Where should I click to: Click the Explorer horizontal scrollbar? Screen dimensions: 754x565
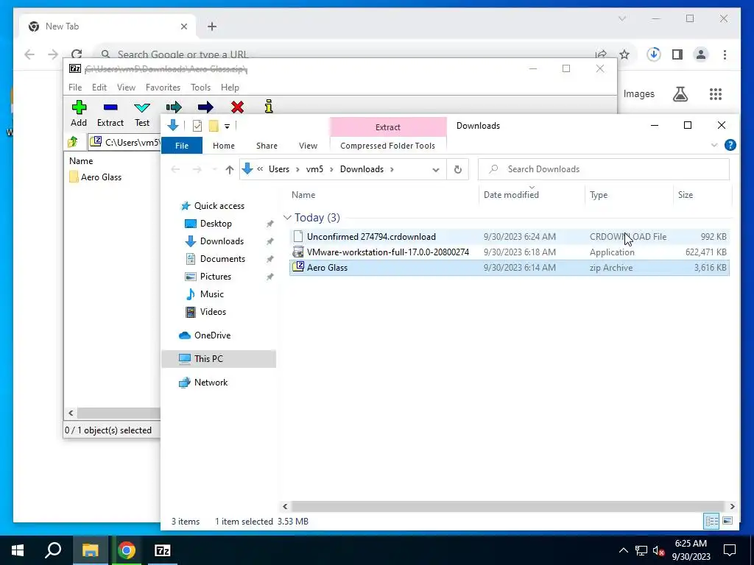tap(508, 506)
